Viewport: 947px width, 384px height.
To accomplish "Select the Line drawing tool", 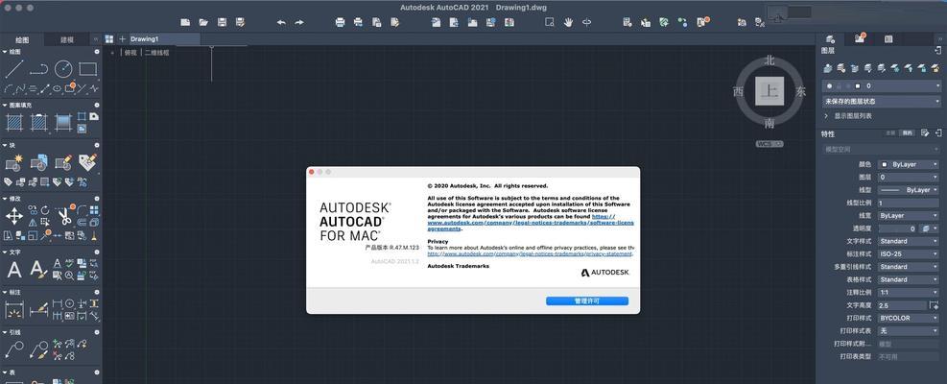I will pyautogui.click(x=13, y=69).
